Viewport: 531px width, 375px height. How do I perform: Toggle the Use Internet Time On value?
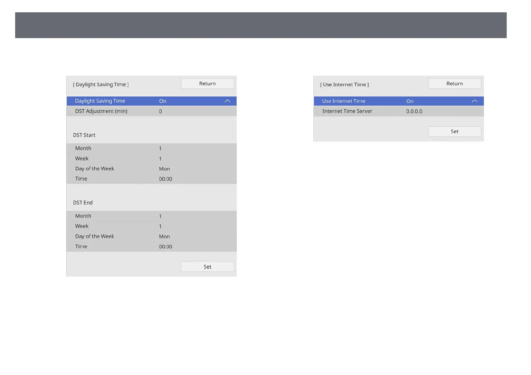click(x=410, y=101)
